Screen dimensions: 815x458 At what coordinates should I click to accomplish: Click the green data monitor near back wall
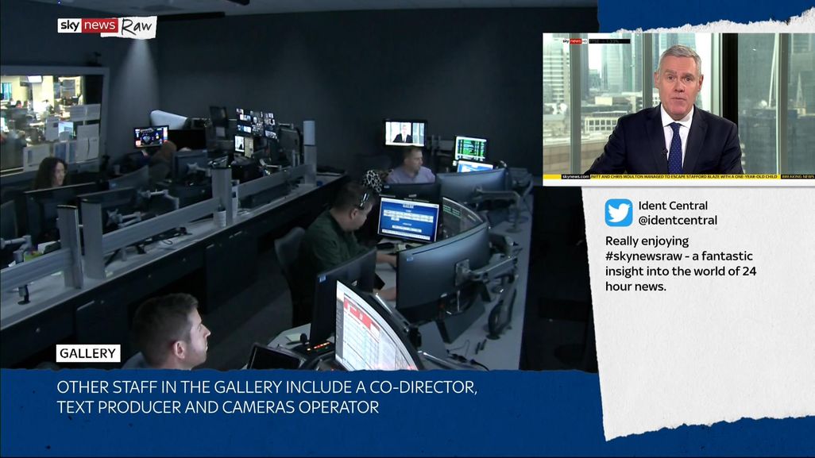point(470,148)
